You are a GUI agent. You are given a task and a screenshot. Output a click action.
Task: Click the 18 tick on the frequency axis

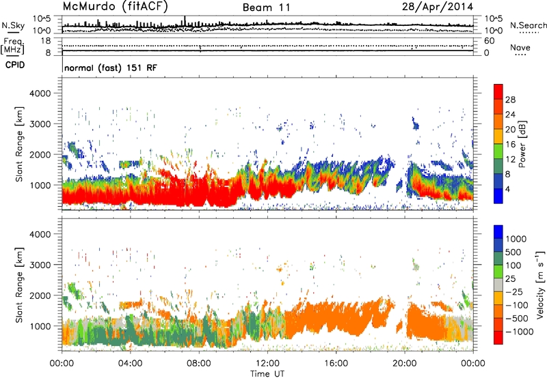coord(46,41)
